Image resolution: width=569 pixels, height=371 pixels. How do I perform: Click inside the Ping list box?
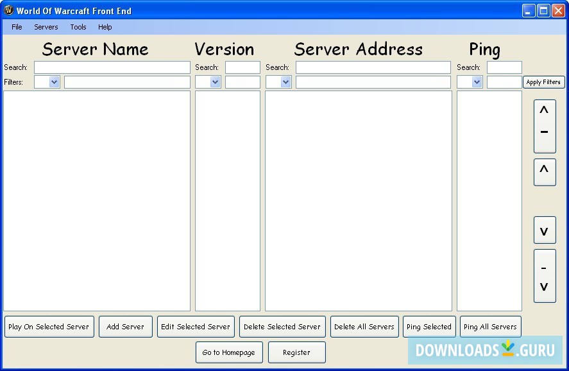click(x=489, y=201)
